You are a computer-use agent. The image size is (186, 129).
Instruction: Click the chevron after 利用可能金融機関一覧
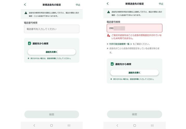tap(131, 44)
